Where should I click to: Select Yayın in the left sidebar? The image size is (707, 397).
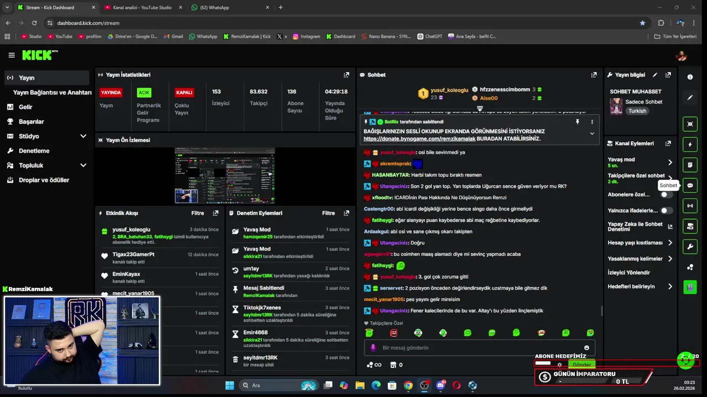(x=46, y=78)
